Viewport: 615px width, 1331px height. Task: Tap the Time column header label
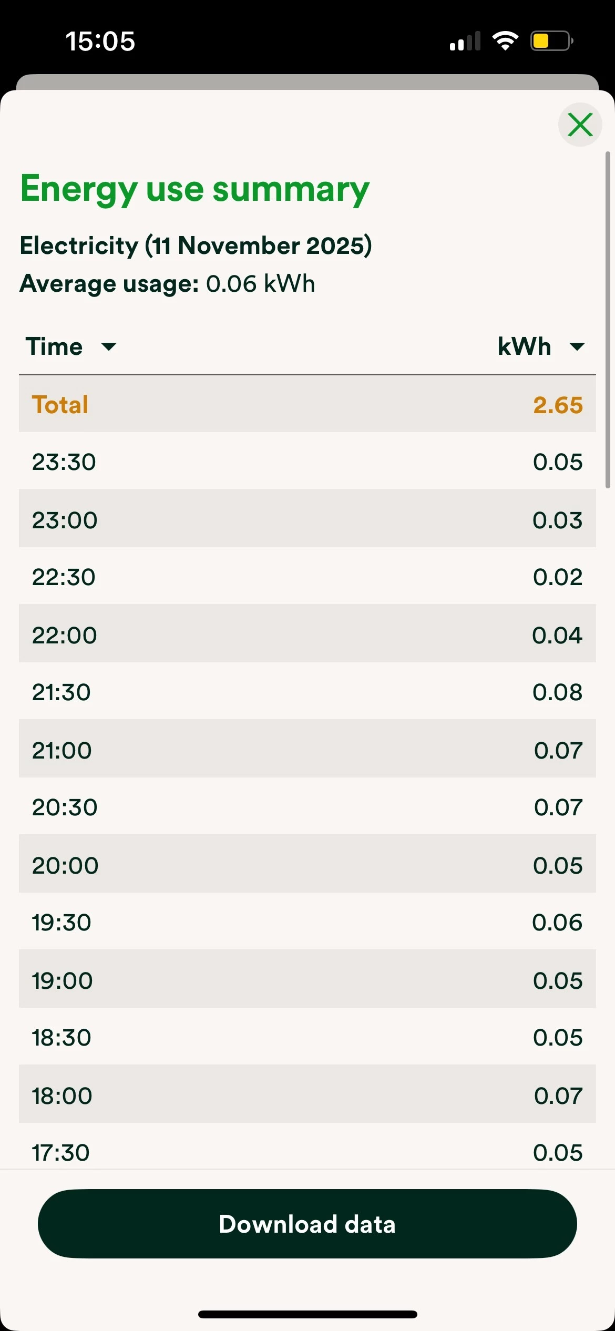(x=54, y=346)
